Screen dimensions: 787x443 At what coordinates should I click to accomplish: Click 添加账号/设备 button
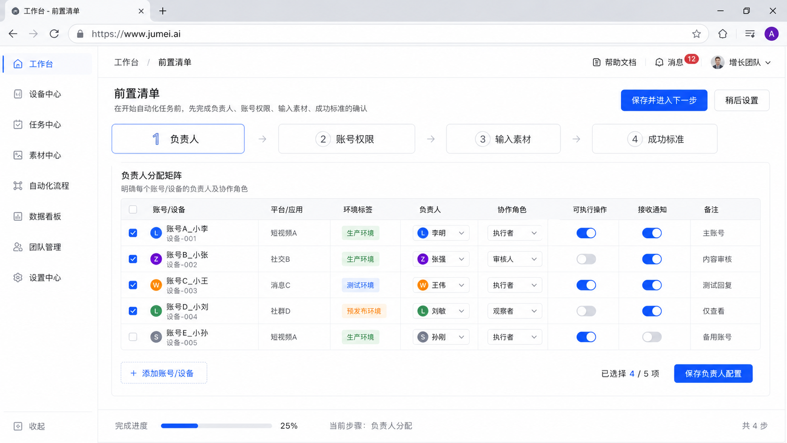[164, 373]
